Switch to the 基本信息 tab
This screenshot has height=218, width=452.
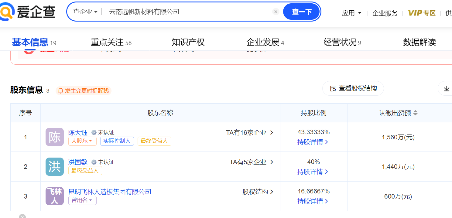coord(34,42)
